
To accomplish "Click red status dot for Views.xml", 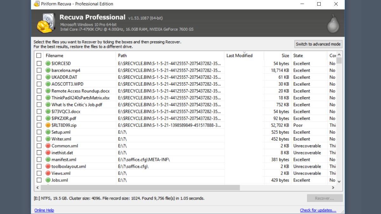I will (48, 173).
